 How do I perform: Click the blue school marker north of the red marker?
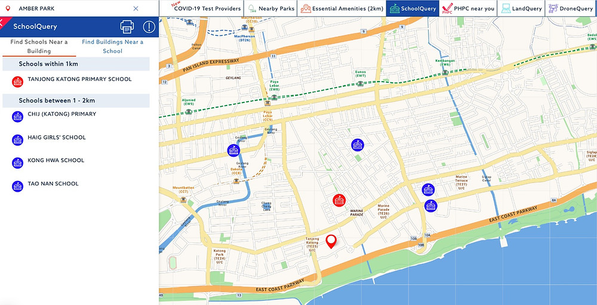point(358,145)
